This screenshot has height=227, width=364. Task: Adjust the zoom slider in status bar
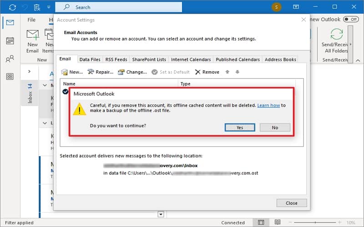tap(315, 222)
